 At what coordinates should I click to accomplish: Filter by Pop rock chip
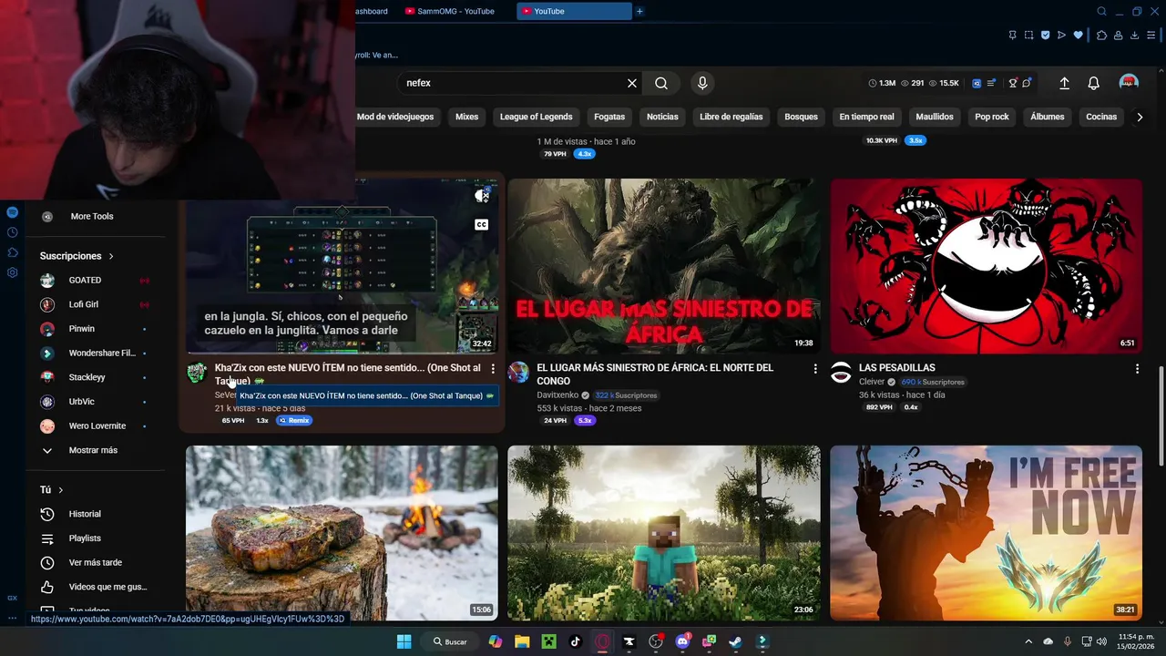992,117
